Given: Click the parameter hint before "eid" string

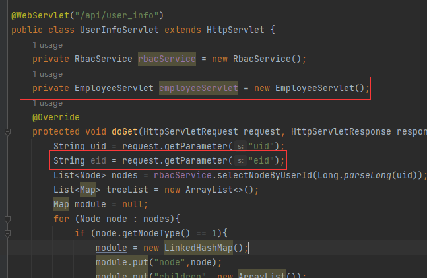Looking at the screenshot, I should pos(240,161).
